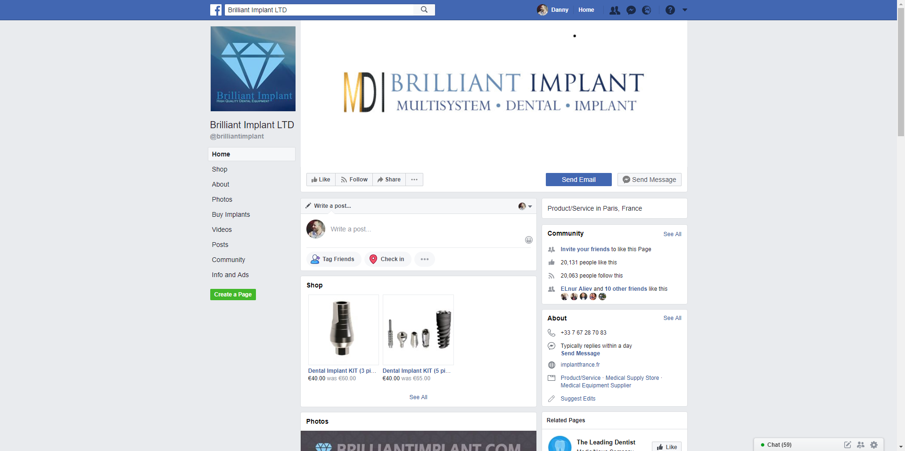Click the @brilliantimplant username
Image resolution: width=905 pixels, height=451 pixels.
(237, 136)
